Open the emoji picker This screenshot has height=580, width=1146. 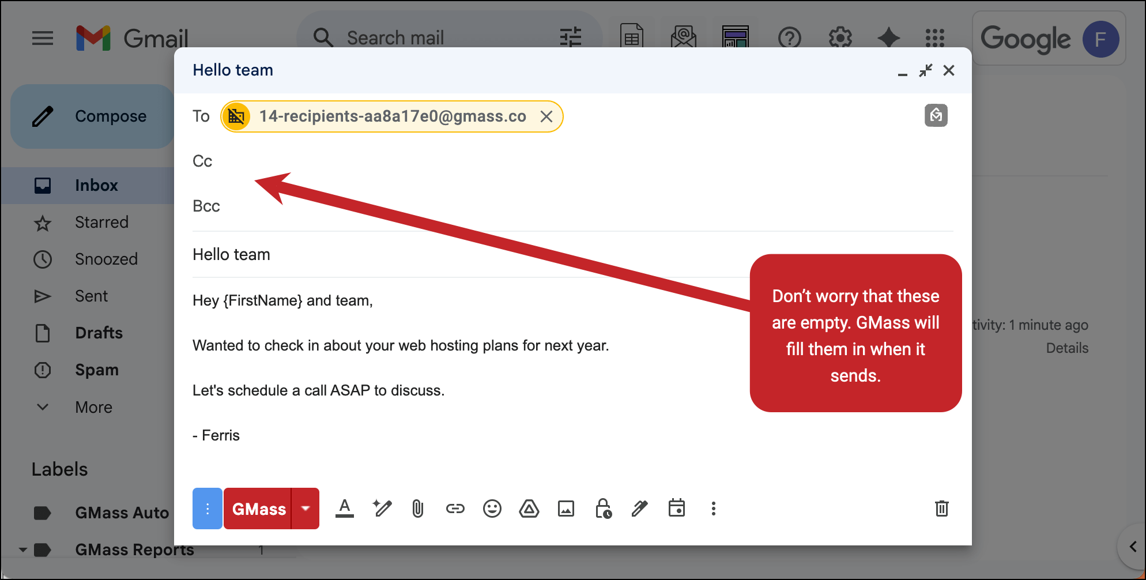[x=492, y=509]
